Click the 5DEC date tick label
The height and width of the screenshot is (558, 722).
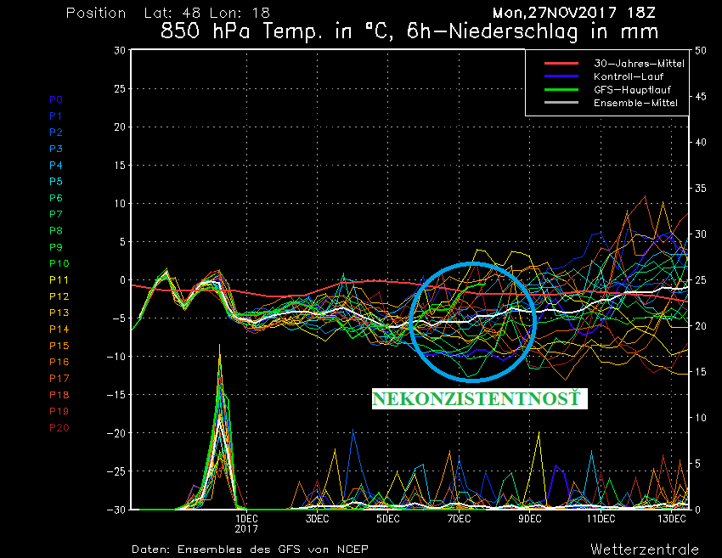pos(388,518)
